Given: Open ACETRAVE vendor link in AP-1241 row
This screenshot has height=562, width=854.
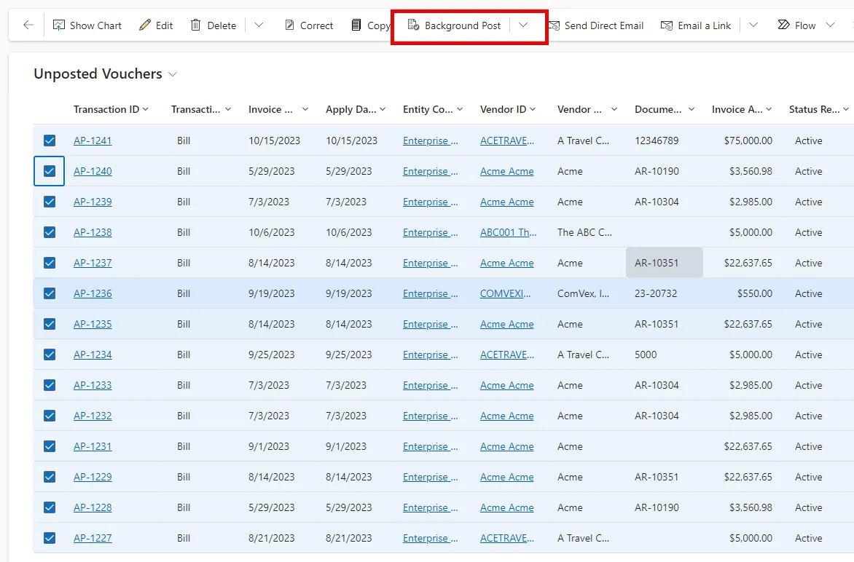Looking at the screenshot, I should 506,140.
